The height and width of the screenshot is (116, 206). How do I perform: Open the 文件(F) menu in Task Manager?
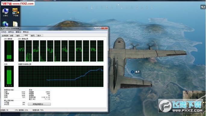point(4,32)
